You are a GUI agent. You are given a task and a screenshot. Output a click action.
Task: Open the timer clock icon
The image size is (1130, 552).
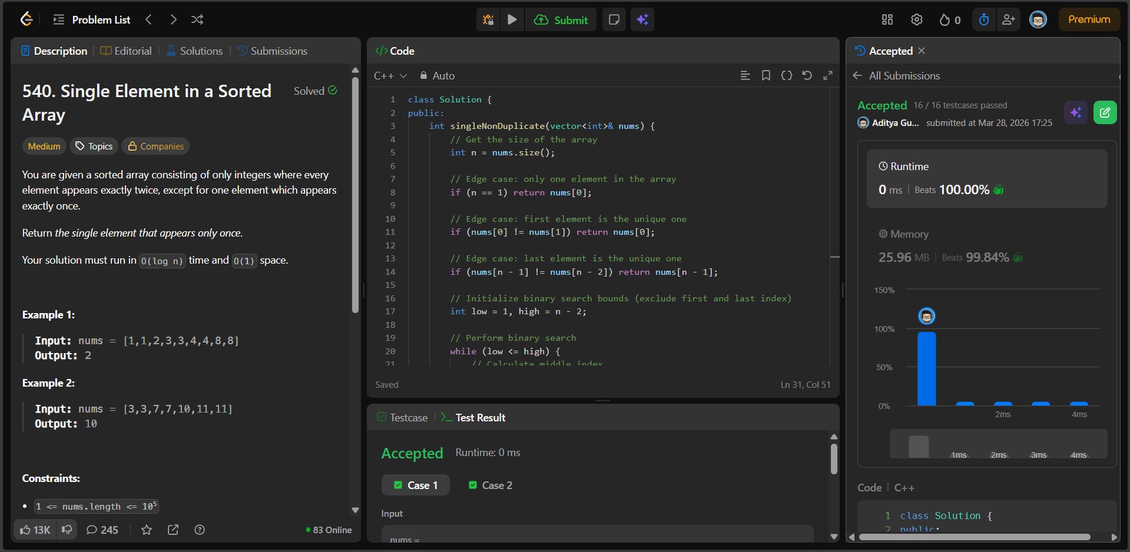[x=983, y=19]
